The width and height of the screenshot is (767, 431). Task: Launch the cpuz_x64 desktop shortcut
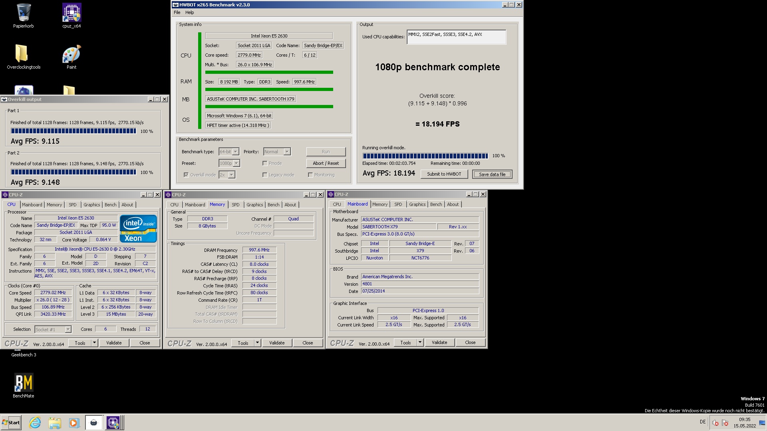[x=72, y=16]
